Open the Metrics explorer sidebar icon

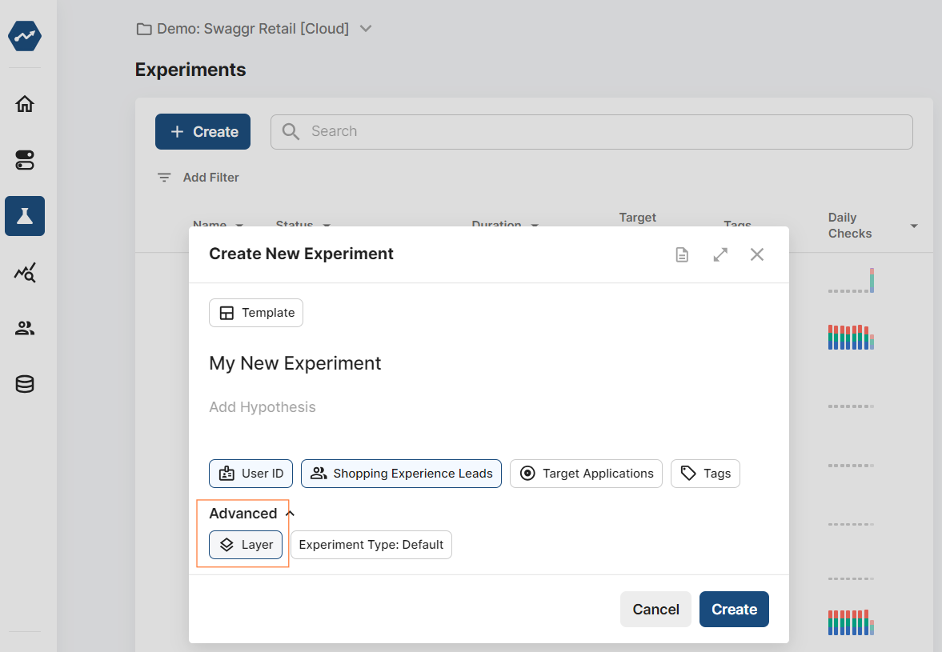24,272
